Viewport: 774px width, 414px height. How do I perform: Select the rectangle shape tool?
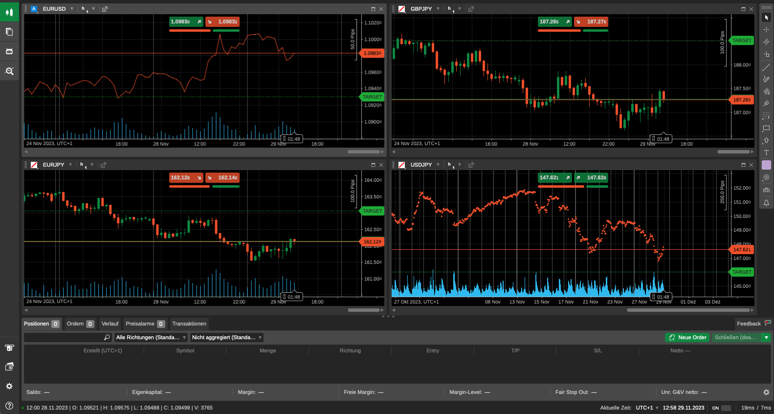766,128
